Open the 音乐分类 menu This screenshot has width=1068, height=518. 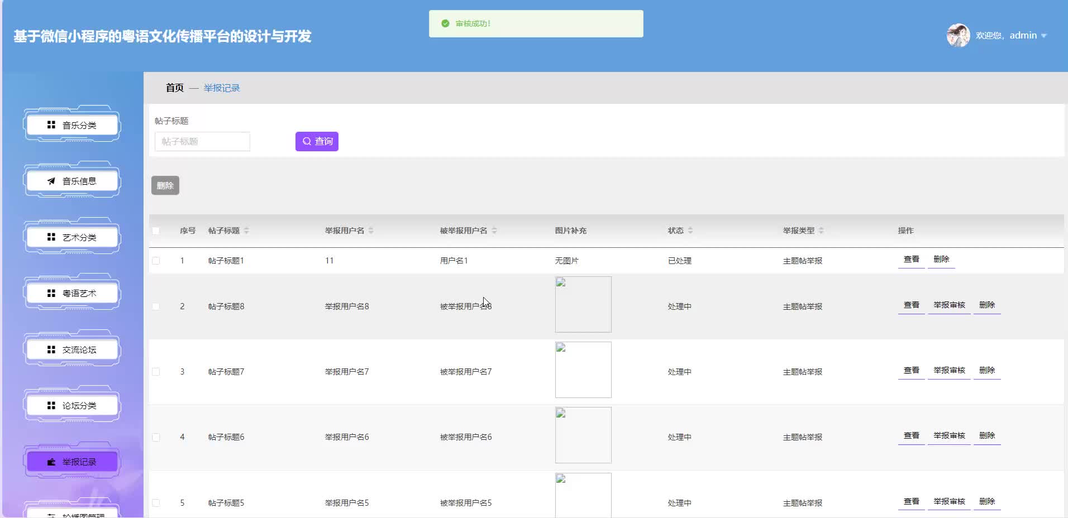coord(72,125)
